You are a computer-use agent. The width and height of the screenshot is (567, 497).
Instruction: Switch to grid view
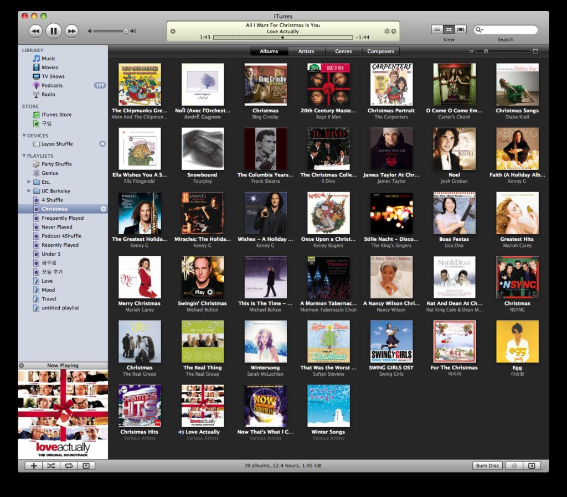pos(449,29)
